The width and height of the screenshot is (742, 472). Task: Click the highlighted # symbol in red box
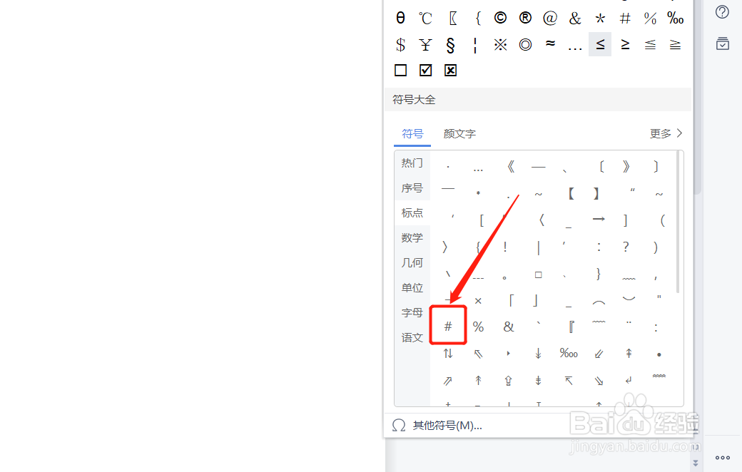click(448, 326)
